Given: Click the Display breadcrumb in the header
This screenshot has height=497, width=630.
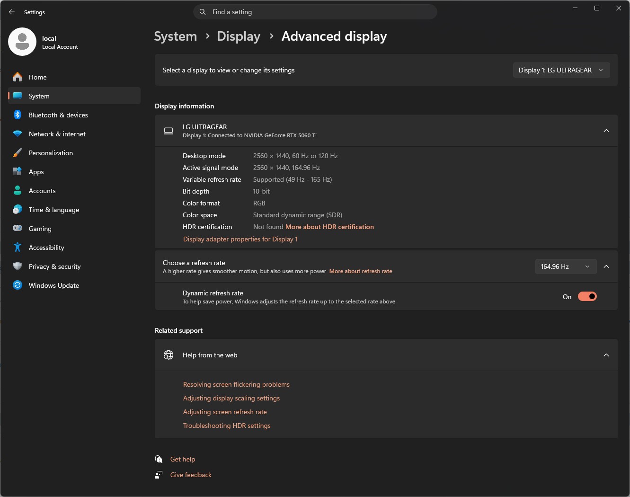Looking at the screenshot, I should point(239,36).
